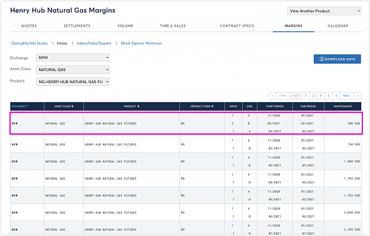Click the Prev pagination button
This screenshot has width=370, height=236.
pyautogui.click(x=282, y=95)
